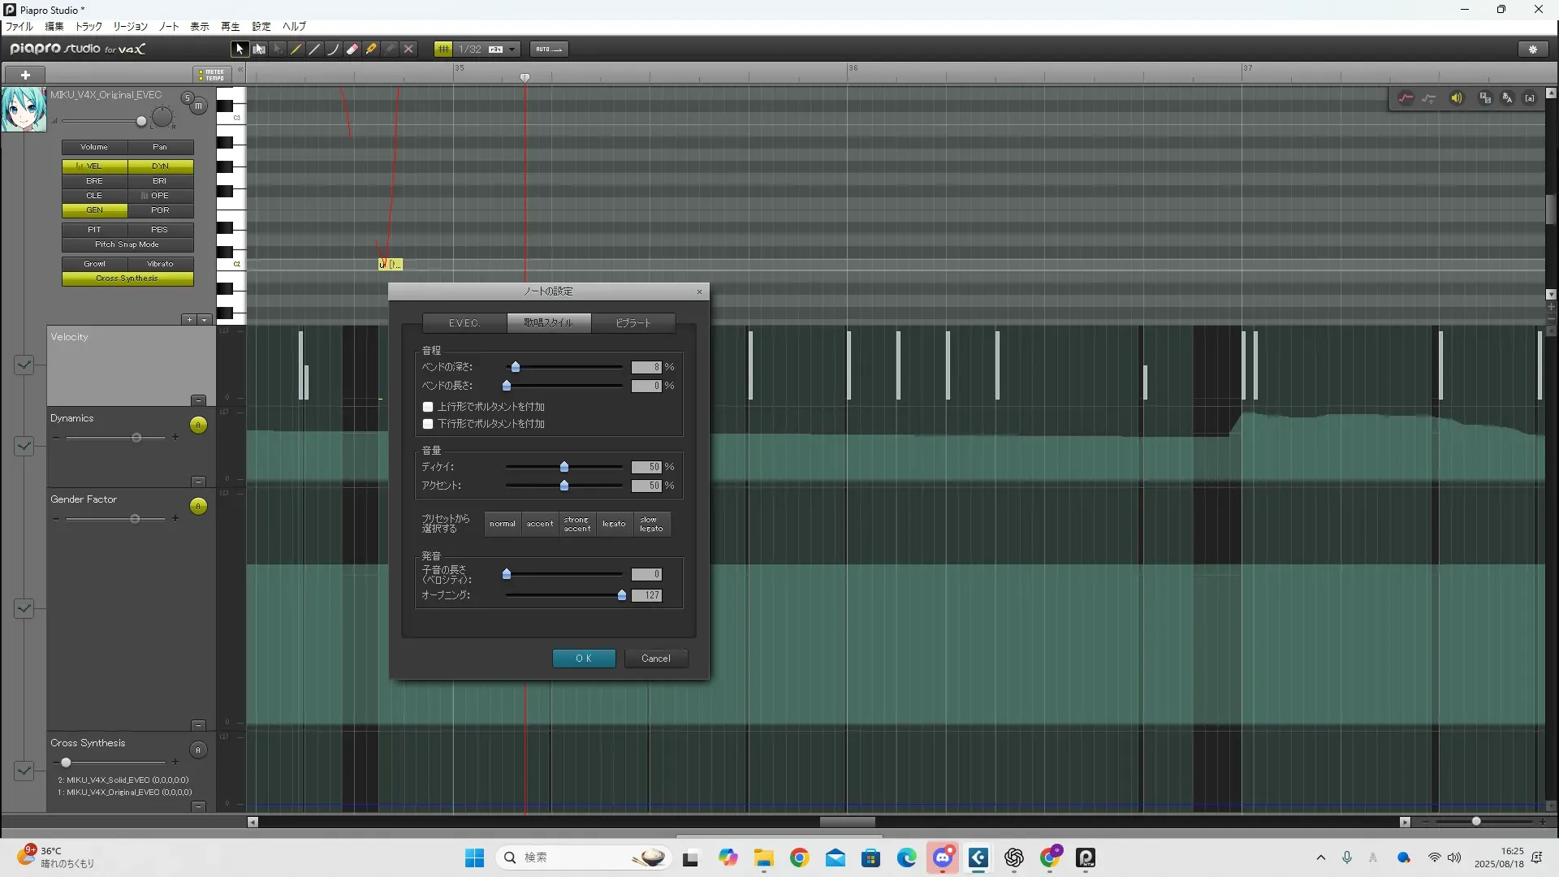Enable downward portamento checkbox

[x=428, y=424]
